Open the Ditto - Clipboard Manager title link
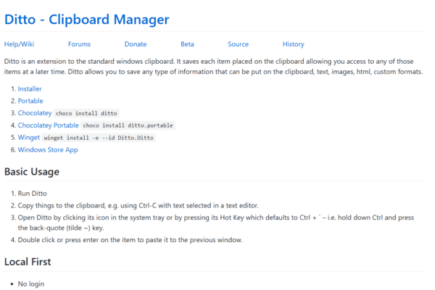The image size is (435, 290). 87,18
